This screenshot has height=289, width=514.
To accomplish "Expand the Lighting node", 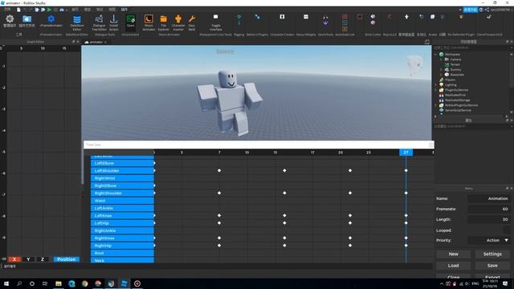I will (x=435, y=85).
